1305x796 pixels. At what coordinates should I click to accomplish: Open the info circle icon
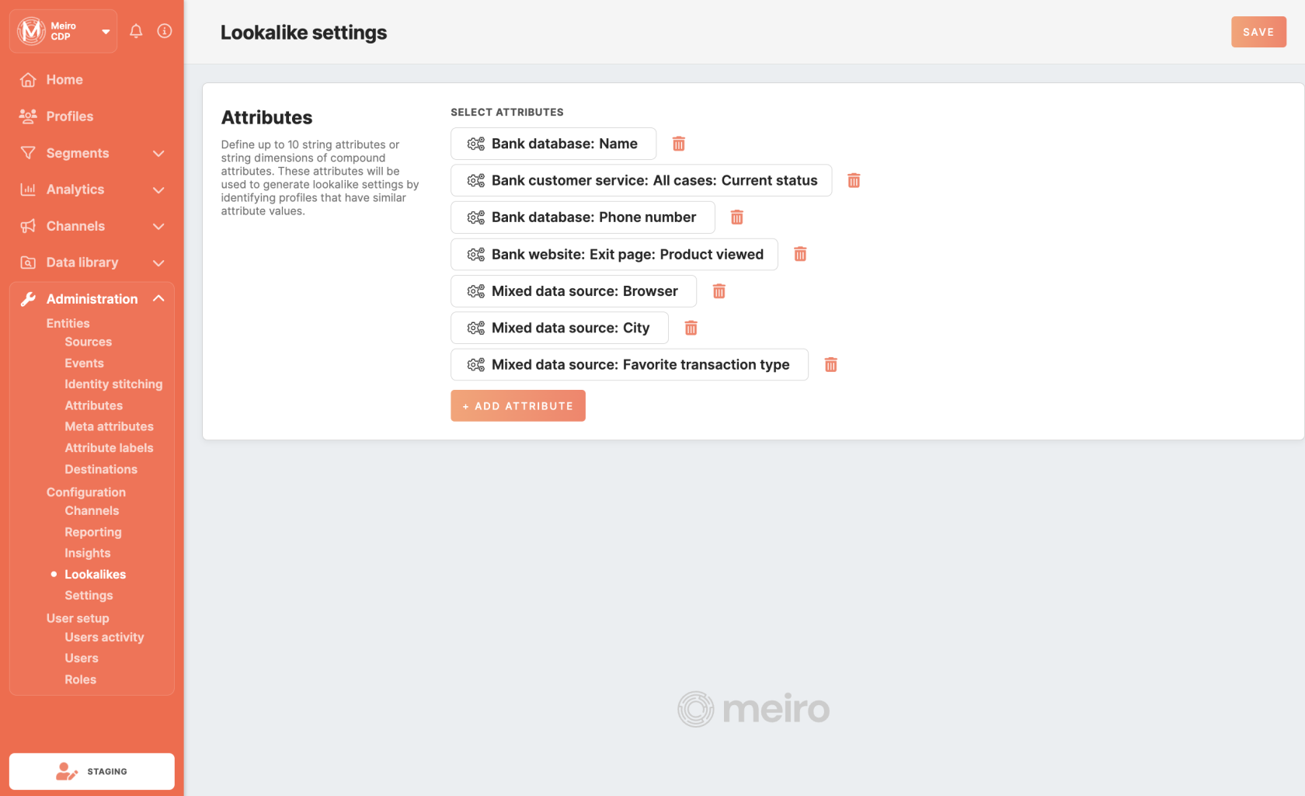(x=165, y=31)
